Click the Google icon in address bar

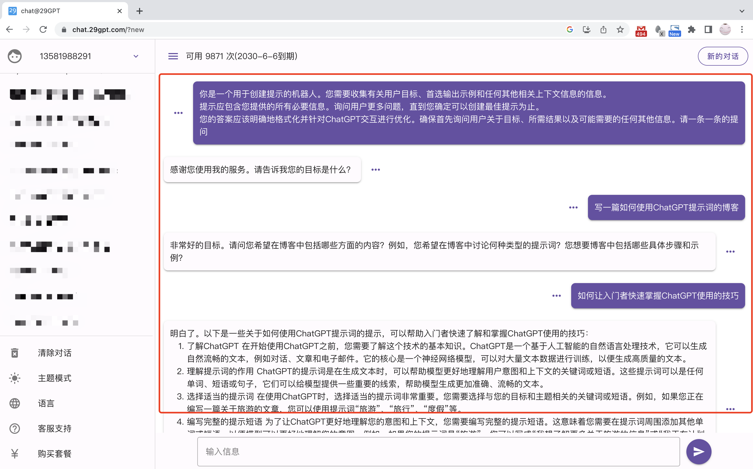(x=570, y=29)
